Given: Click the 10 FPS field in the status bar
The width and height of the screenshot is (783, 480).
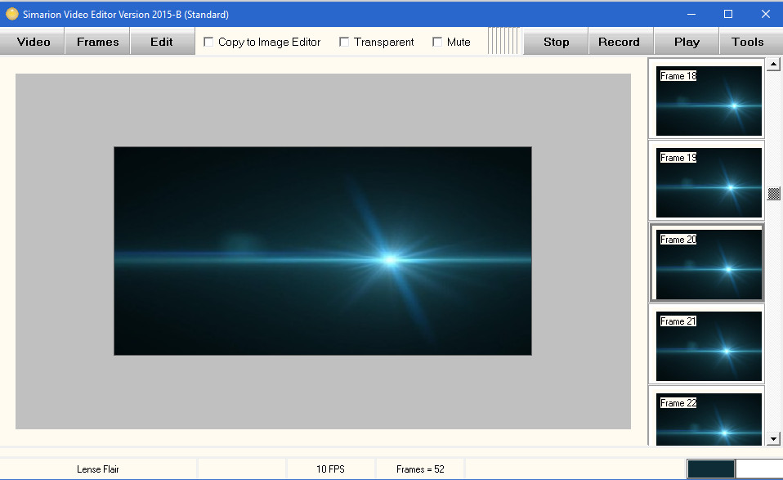Looking at the screenshot, I should click(x=330, y=469).
